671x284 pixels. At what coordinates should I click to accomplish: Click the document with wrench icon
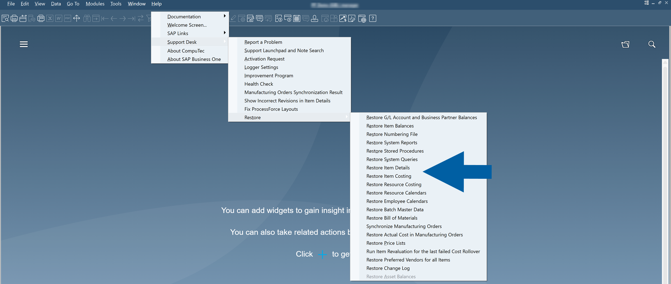coord(250,18)
